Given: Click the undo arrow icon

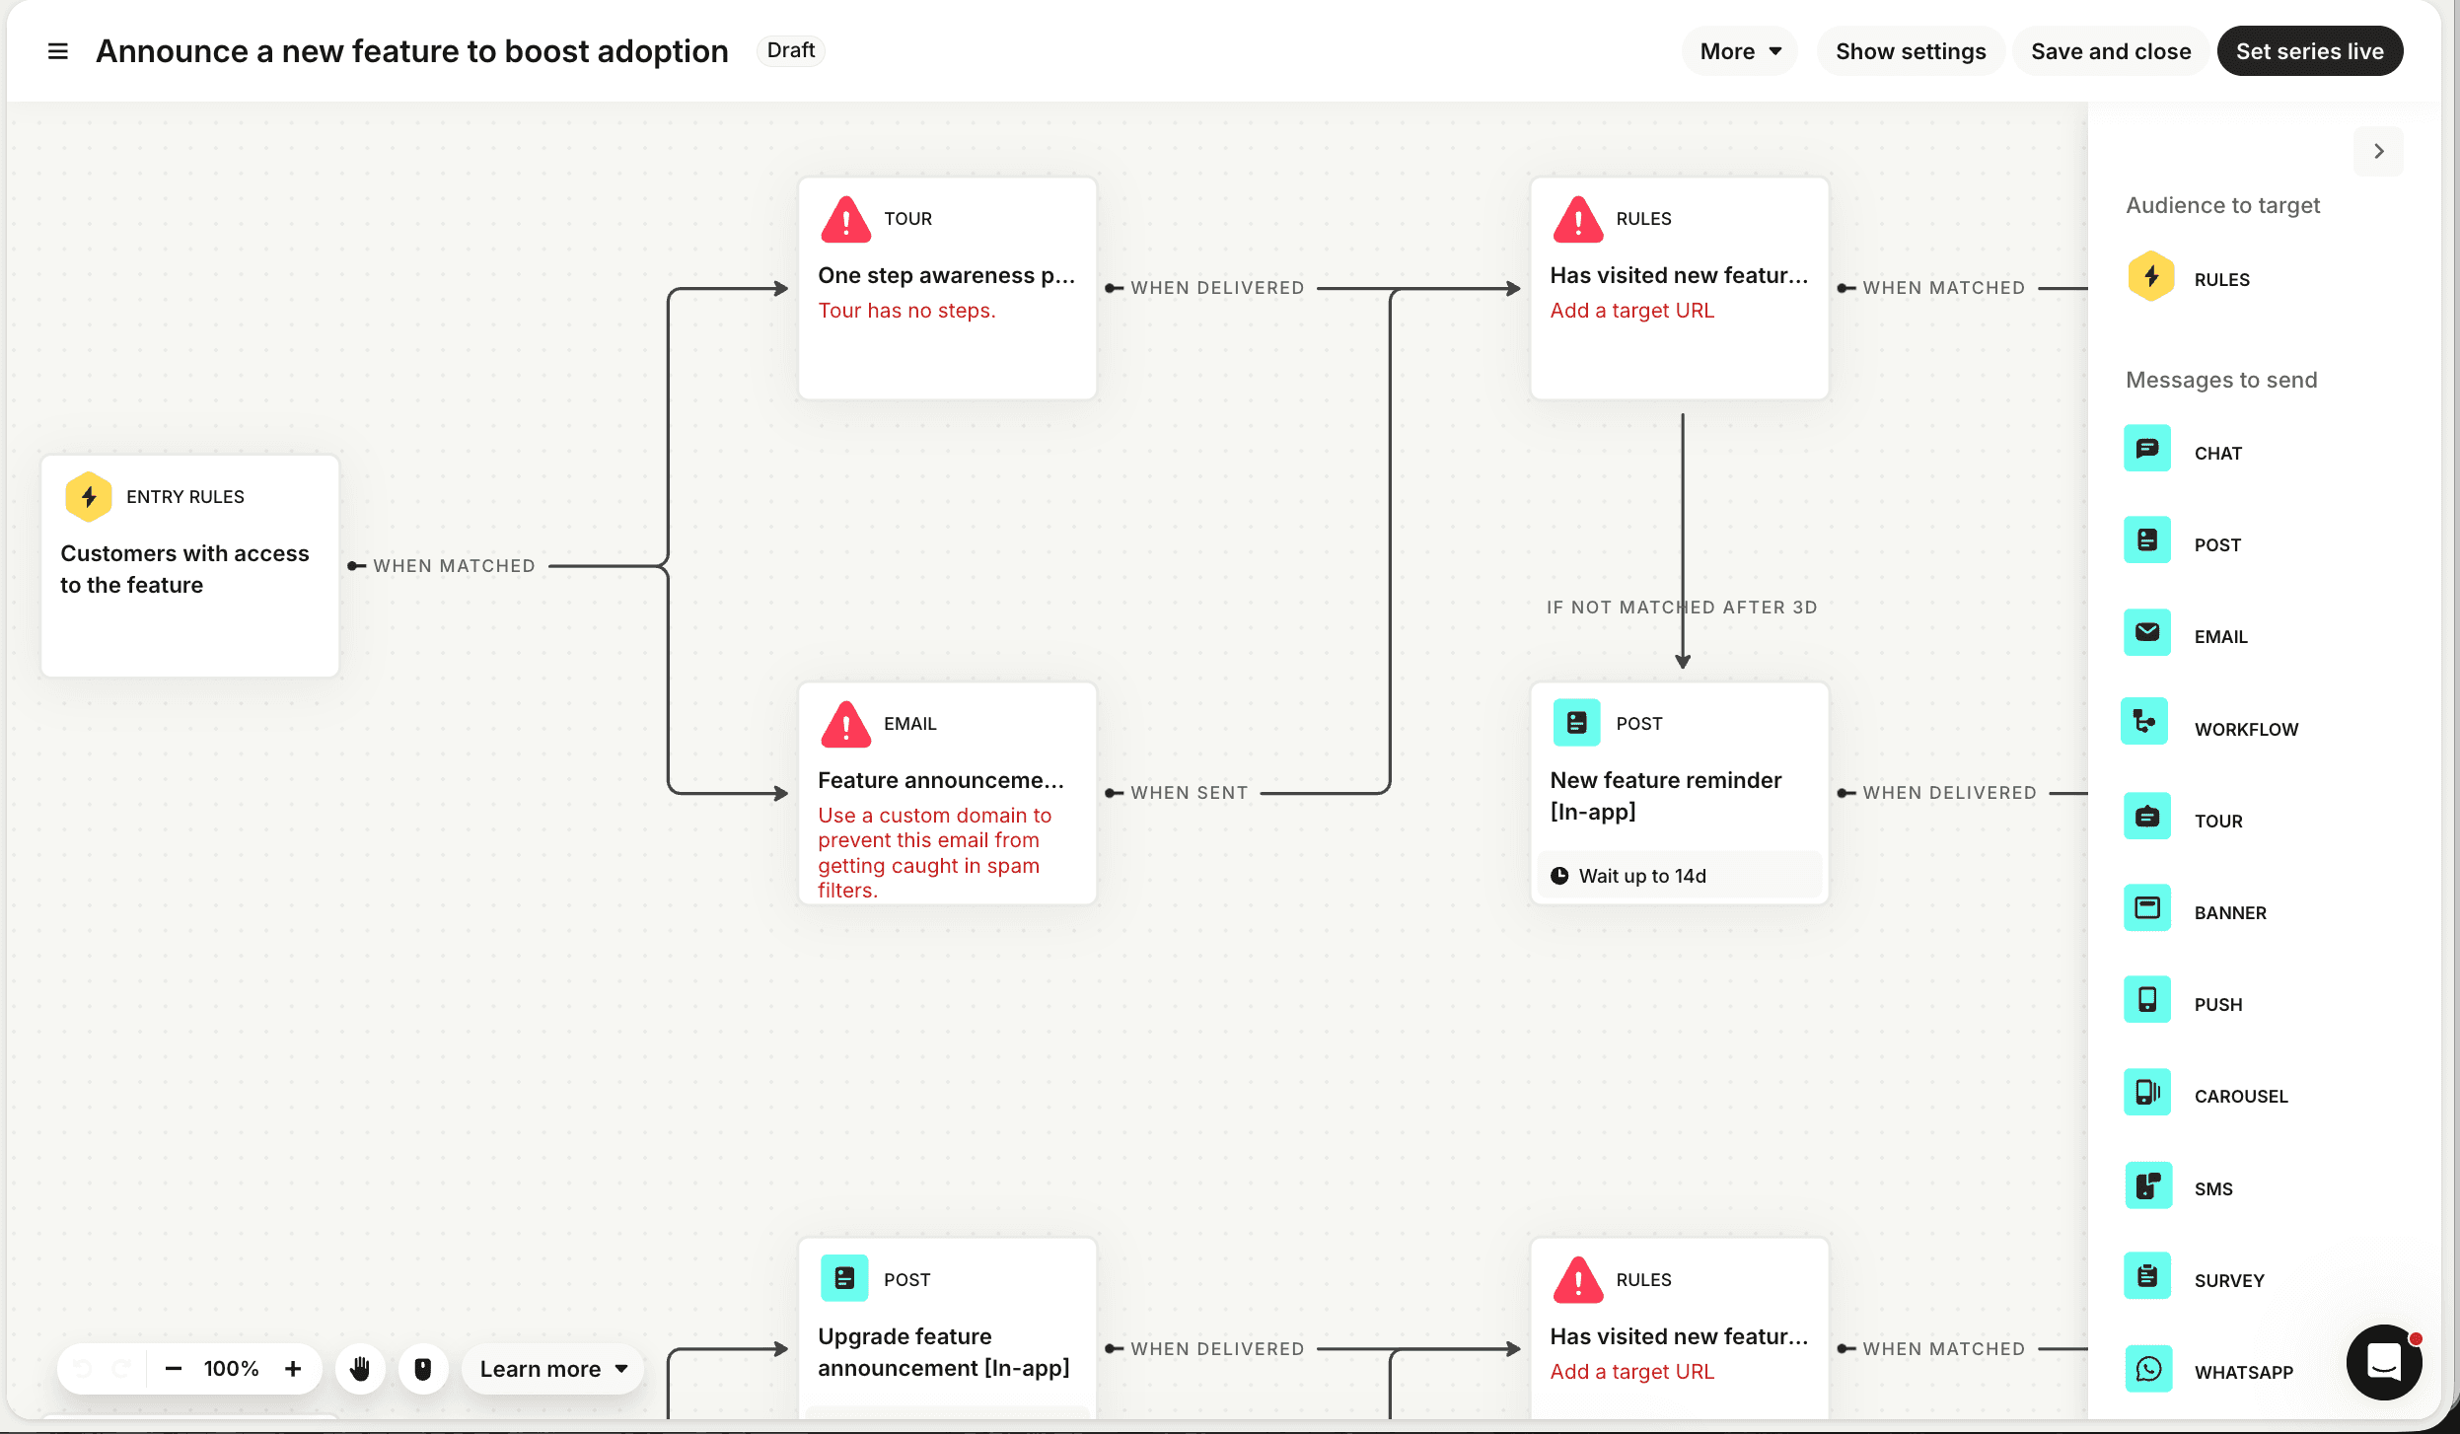Looking at the screenshot, I should tap(83, 1369).
